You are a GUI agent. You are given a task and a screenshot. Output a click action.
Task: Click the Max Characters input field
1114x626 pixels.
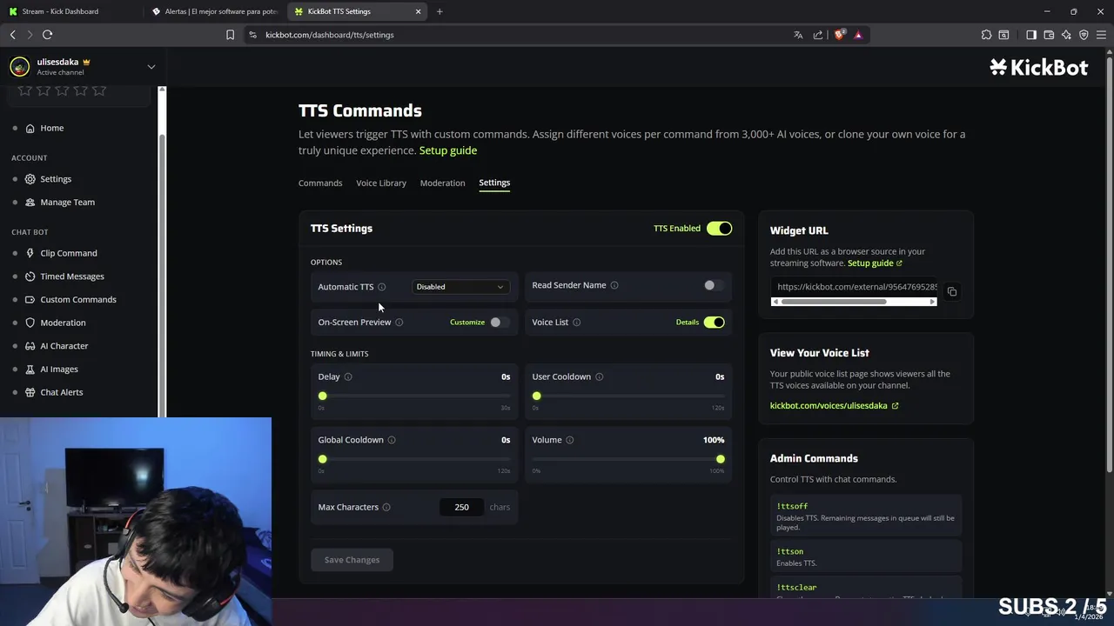pyautogui.click(x=461, y=507)
